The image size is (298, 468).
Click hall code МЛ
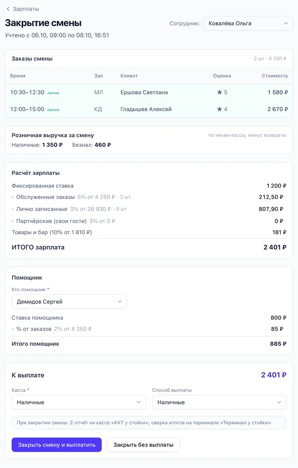99,93
